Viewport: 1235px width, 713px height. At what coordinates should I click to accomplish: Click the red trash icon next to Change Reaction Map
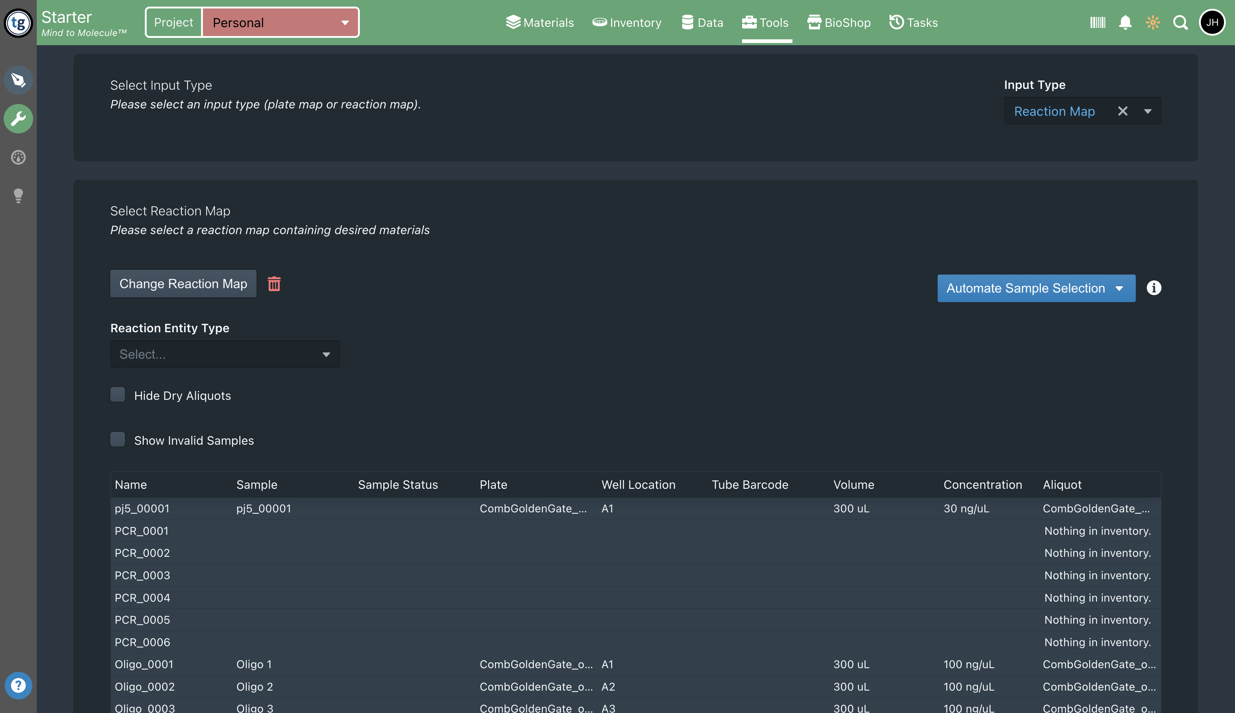point(274,284)
